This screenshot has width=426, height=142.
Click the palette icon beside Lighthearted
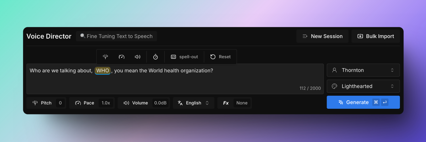335,86
